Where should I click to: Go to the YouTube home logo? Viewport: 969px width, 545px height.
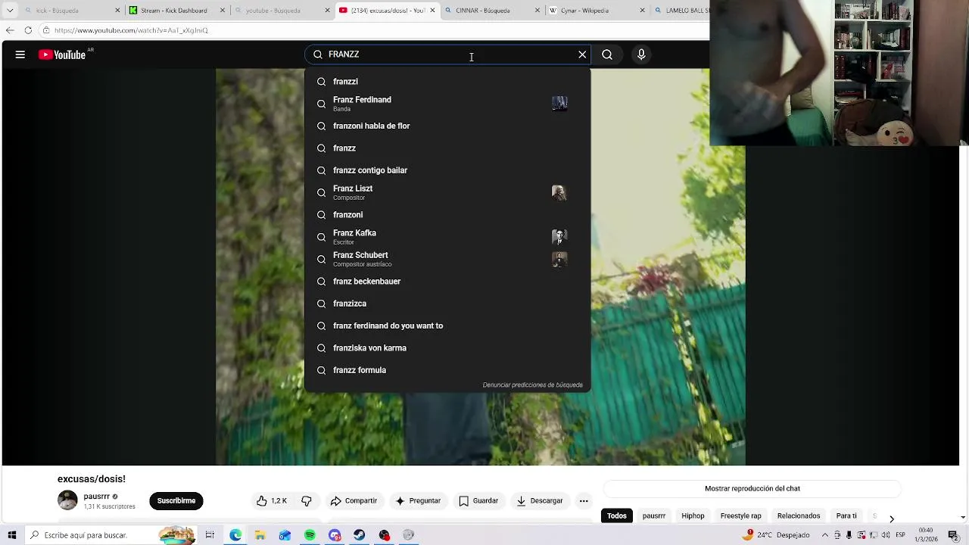(62, 54)
